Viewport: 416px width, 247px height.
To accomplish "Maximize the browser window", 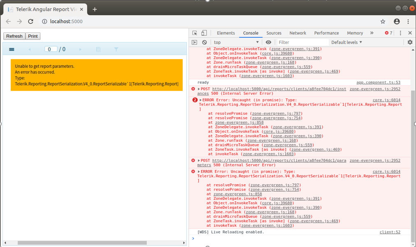I will 405,8.
